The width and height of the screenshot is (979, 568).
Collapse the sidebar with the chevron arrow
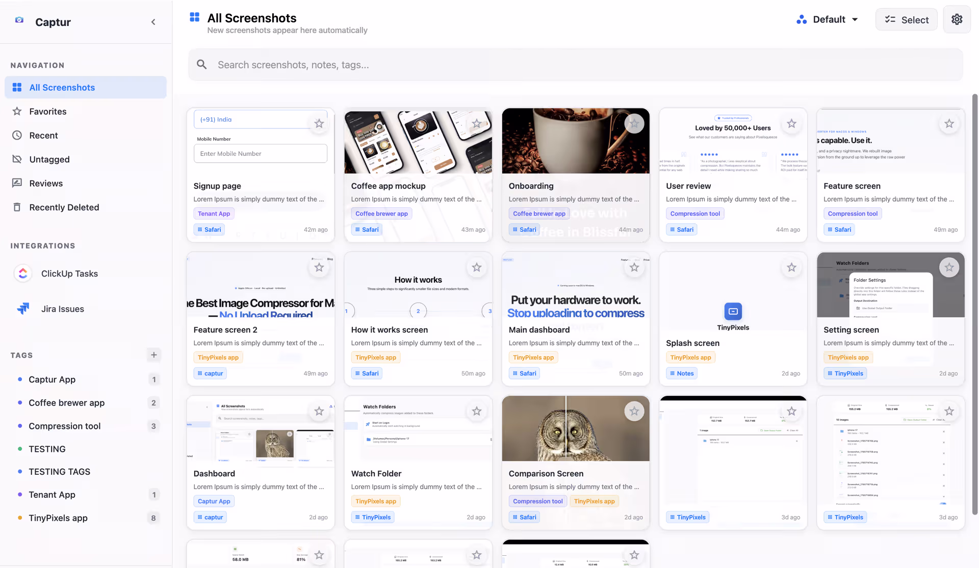153,22
